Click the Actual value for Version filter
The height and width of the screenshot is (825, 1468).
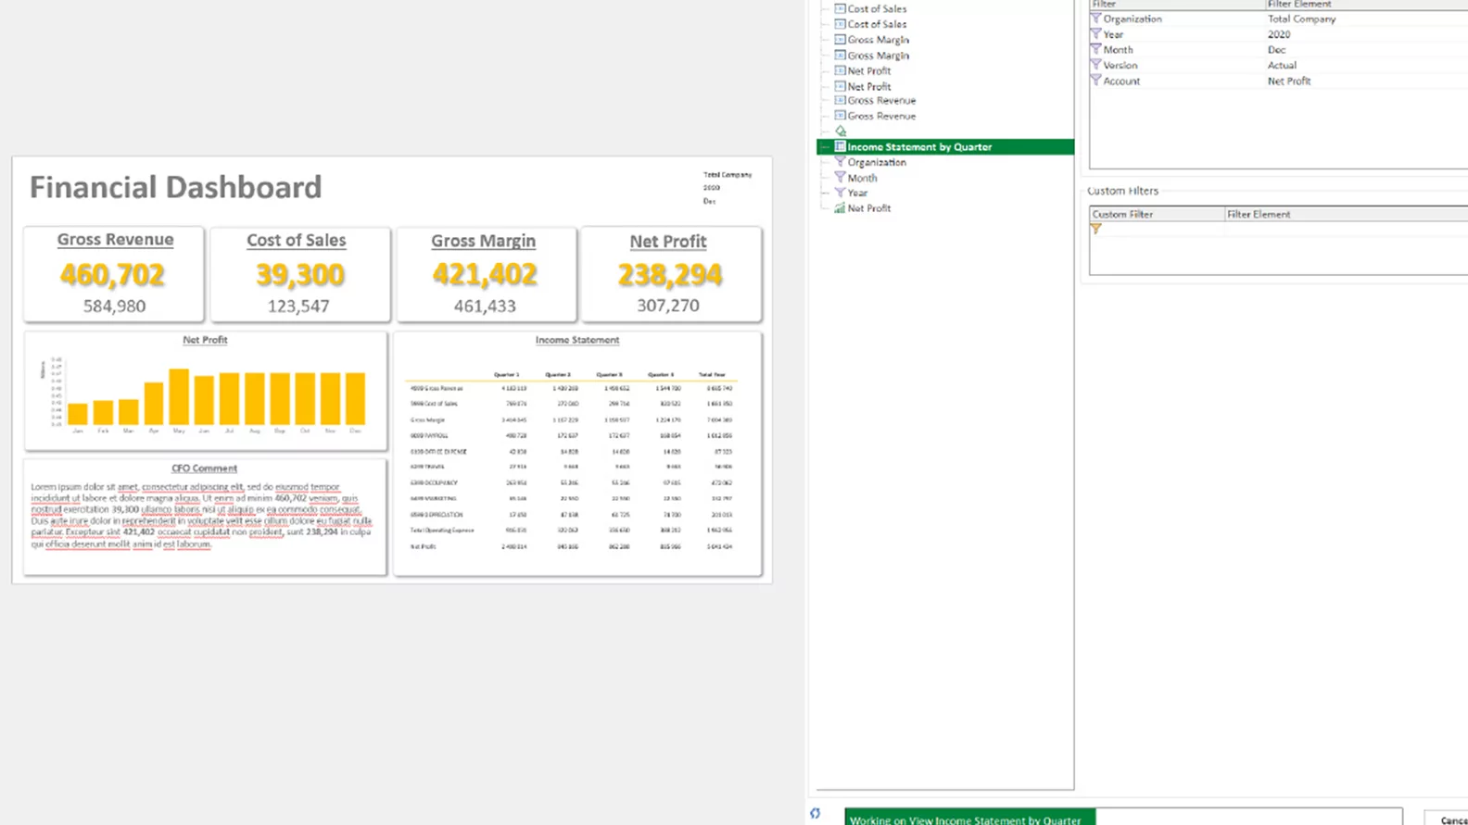tap(1282, 65)
